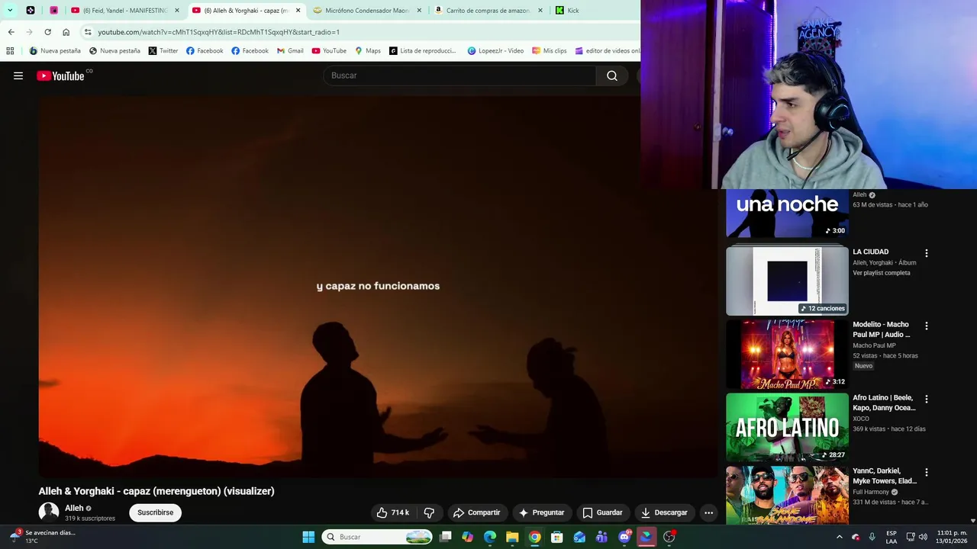Open Maps bookmark
This screenshot has width=977, height=549.
point(368,51)
